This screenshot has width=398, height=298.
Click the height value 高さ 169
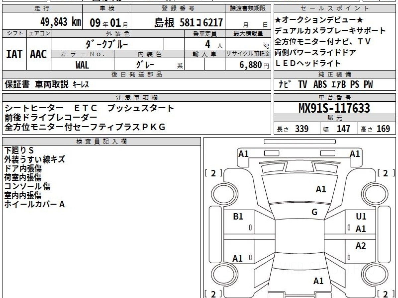coord(376,129)
